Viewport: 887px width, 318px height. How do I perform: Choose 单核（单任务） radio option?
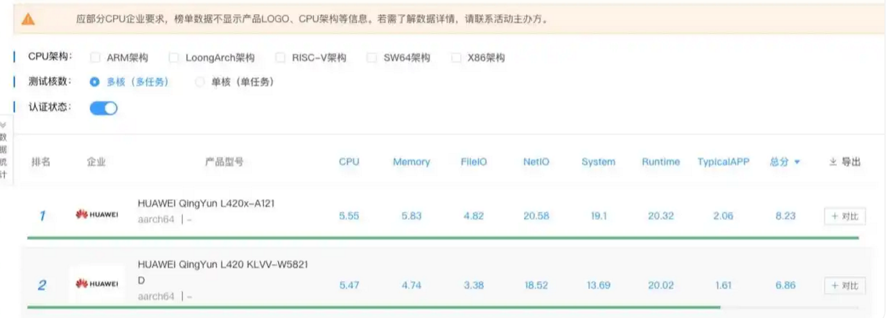200,82
